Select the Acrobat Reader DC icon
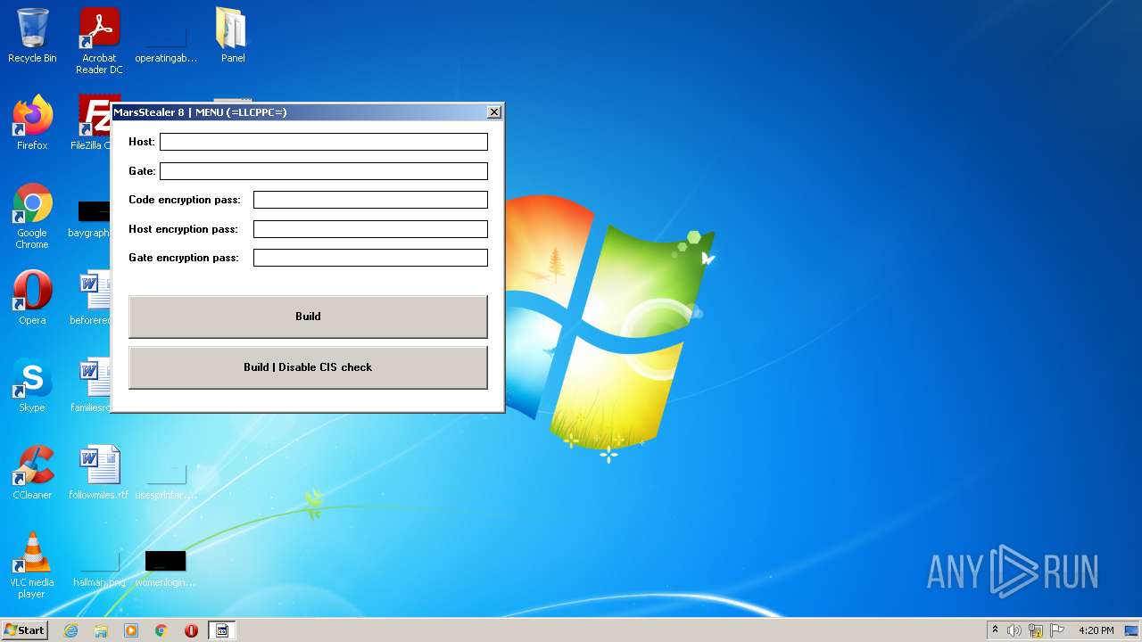 coord(99,41)
